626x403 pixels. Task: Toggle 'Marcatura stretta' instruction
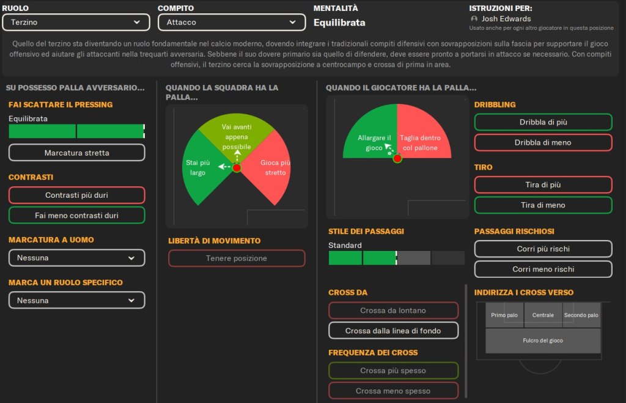pyautogui.click(x=76, y=153)
